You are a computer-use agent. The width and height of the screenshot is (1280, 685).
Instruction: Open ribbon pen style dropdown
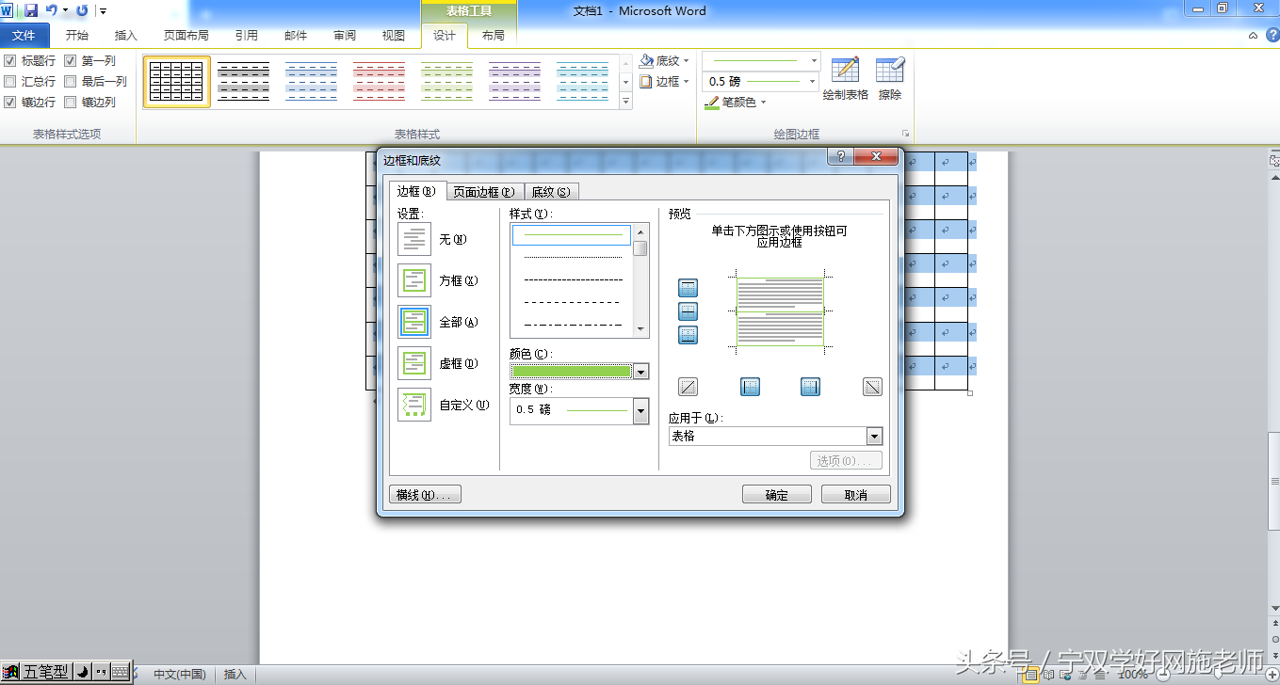[x=815, y=61]
